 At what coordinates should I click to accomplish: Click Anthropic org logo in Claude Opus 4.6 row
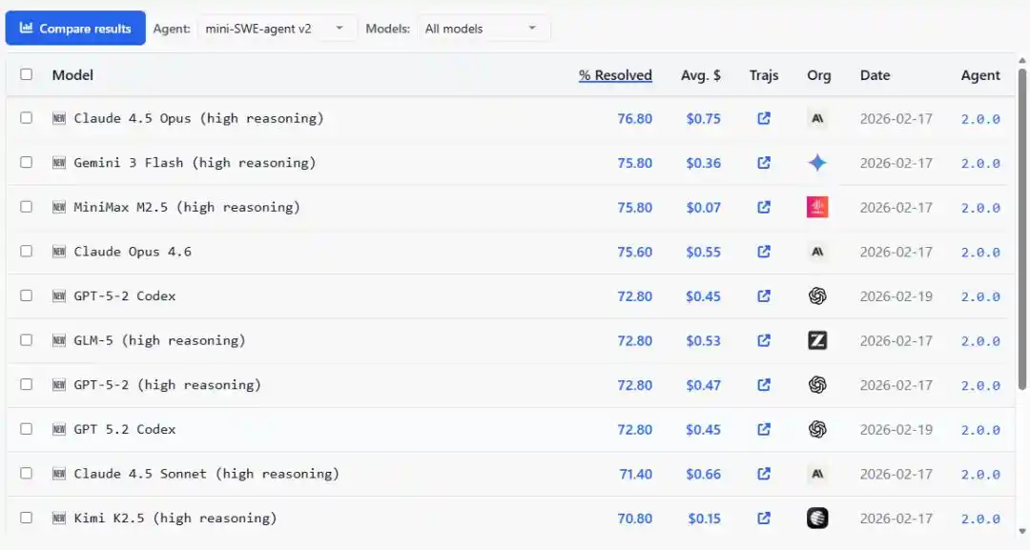817,252
